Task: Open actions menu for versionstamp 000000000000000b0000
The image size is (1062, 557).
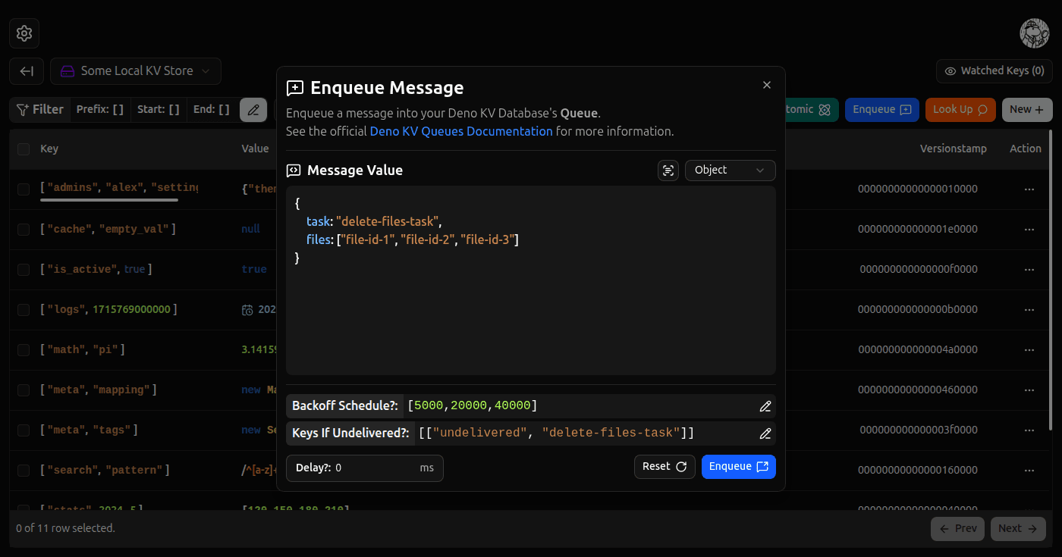Action: point(1029,309)
